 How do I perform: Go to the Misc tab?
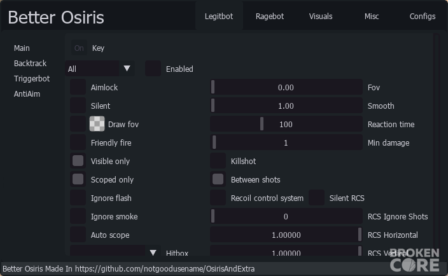[x=372, y=17]
